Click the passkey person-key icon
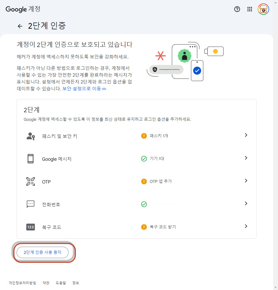 coord(31,136)
